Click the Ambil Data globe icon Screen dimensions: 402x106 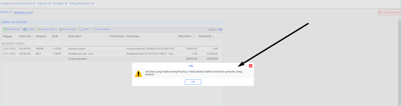5,29
